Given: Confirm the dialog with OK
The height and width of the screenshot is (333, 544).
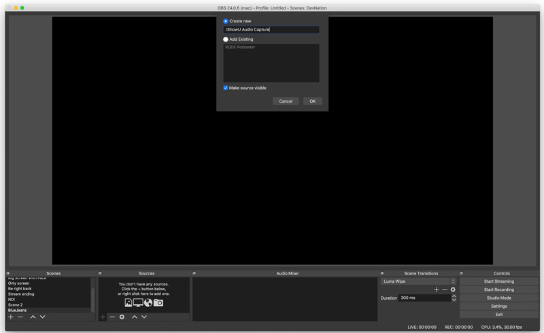Looking at the screenshot, I should click(x=313, y=101).
